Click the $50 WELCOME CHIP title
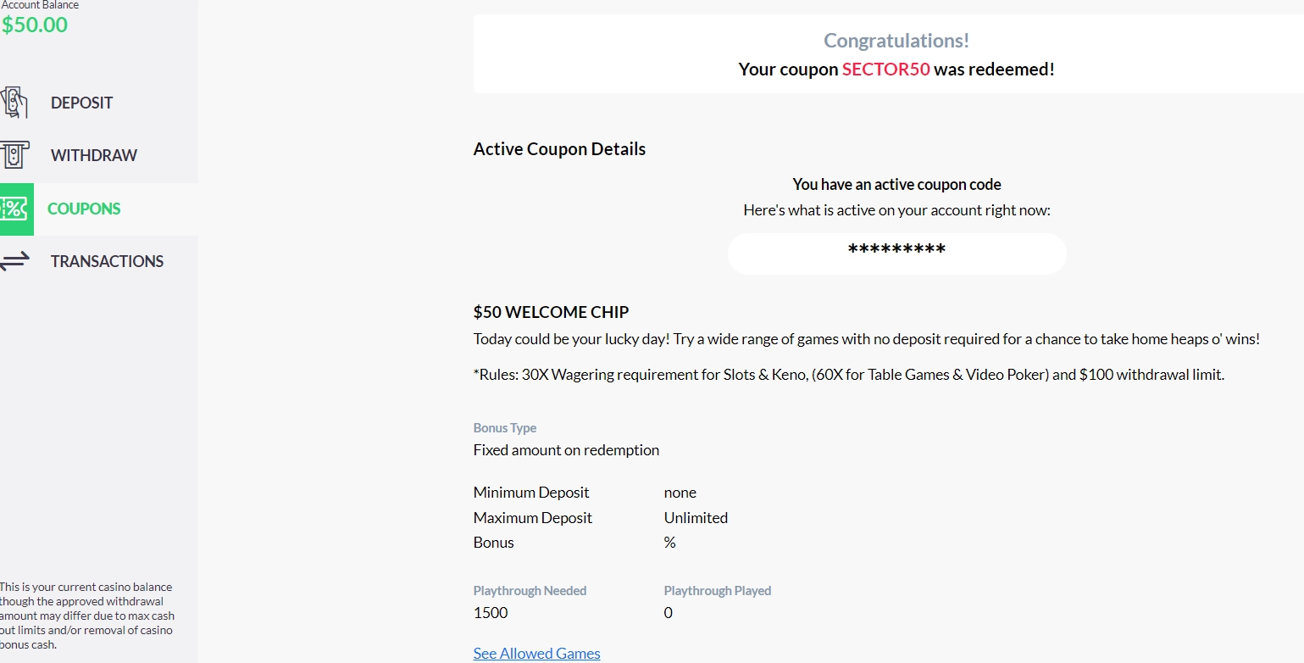 pyautogui.click(x=551, y=312)
